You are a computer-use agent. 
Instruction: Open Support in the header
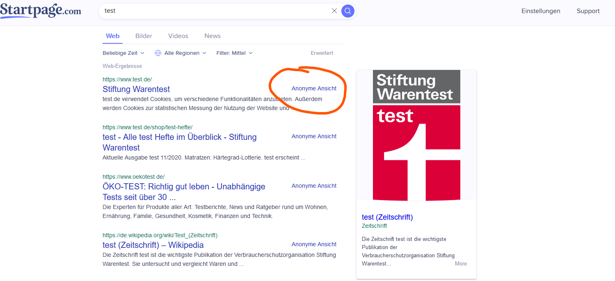588,11
